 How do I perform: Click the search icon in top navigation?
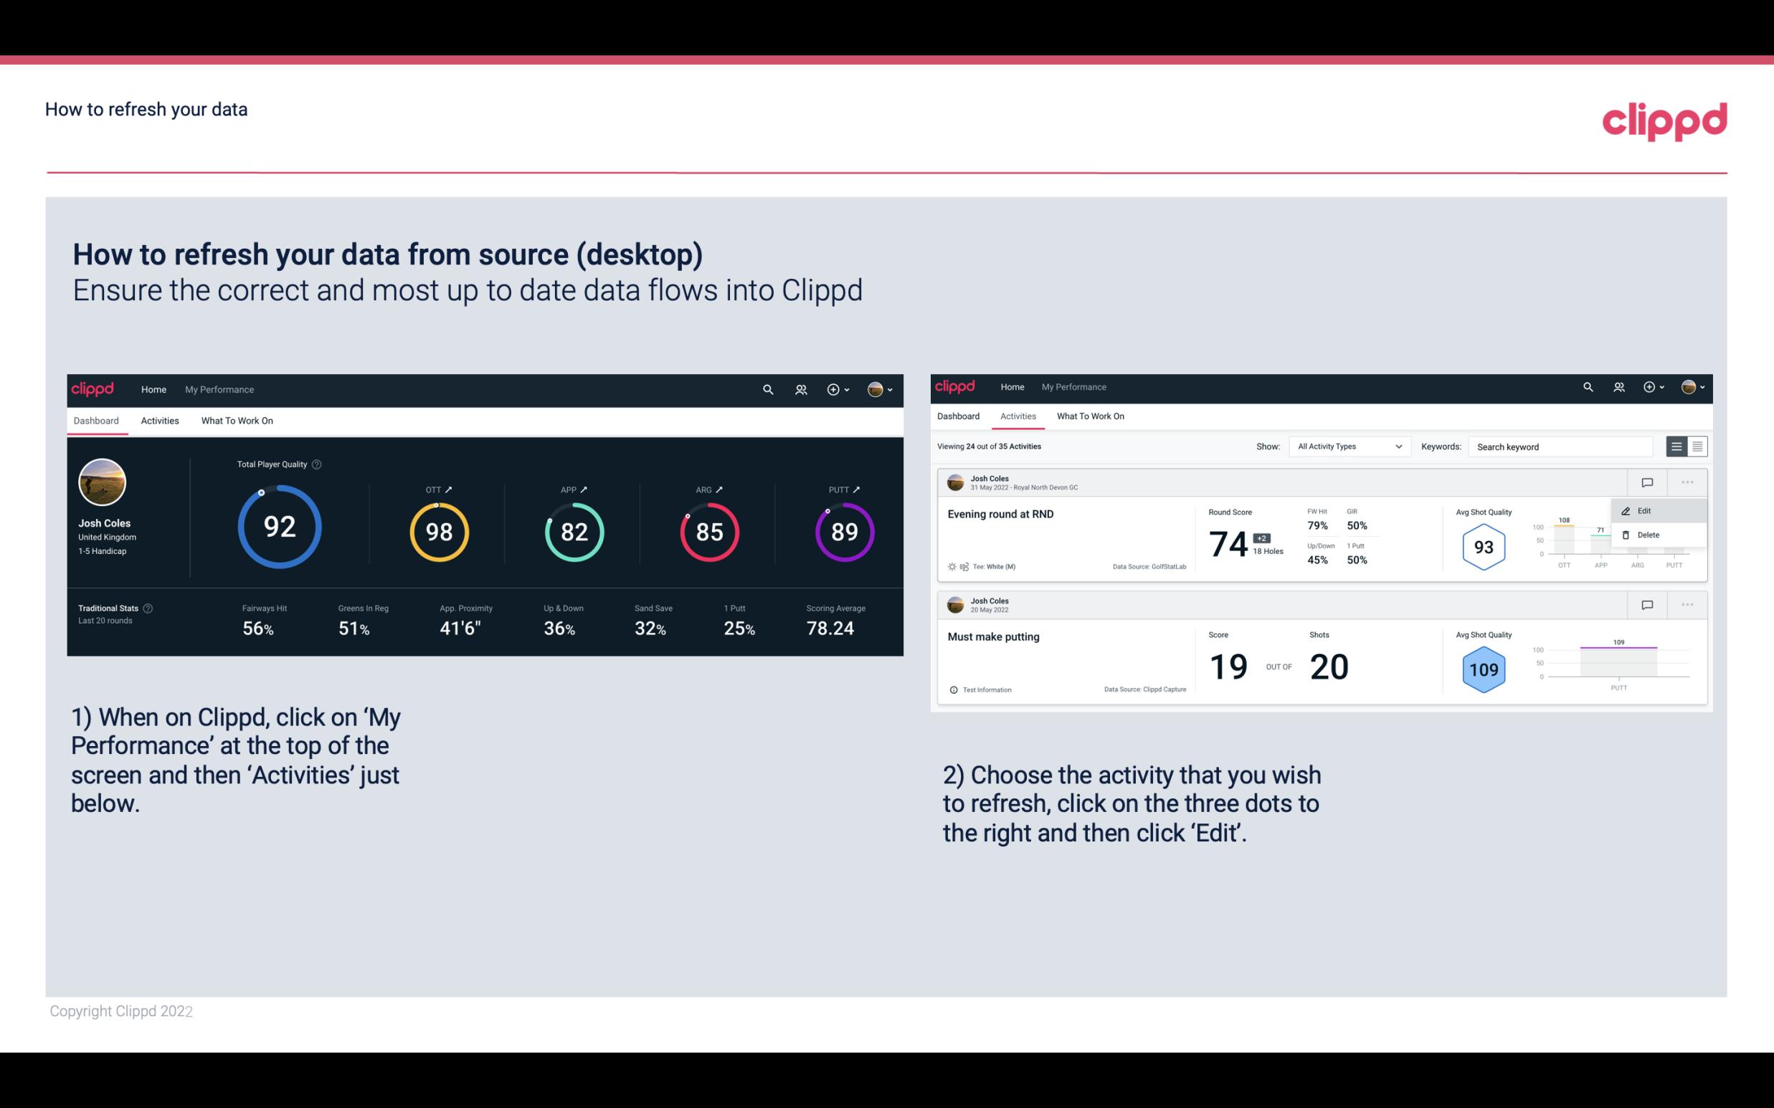(767, 389)
